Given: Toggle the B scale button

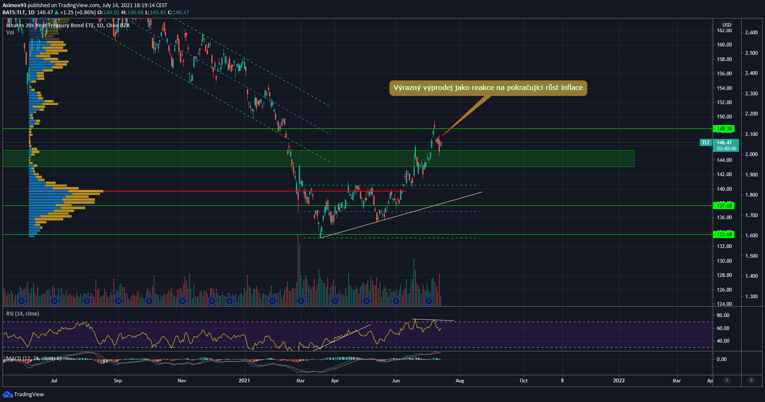Looking at the screenshot, I should [751, 380].
